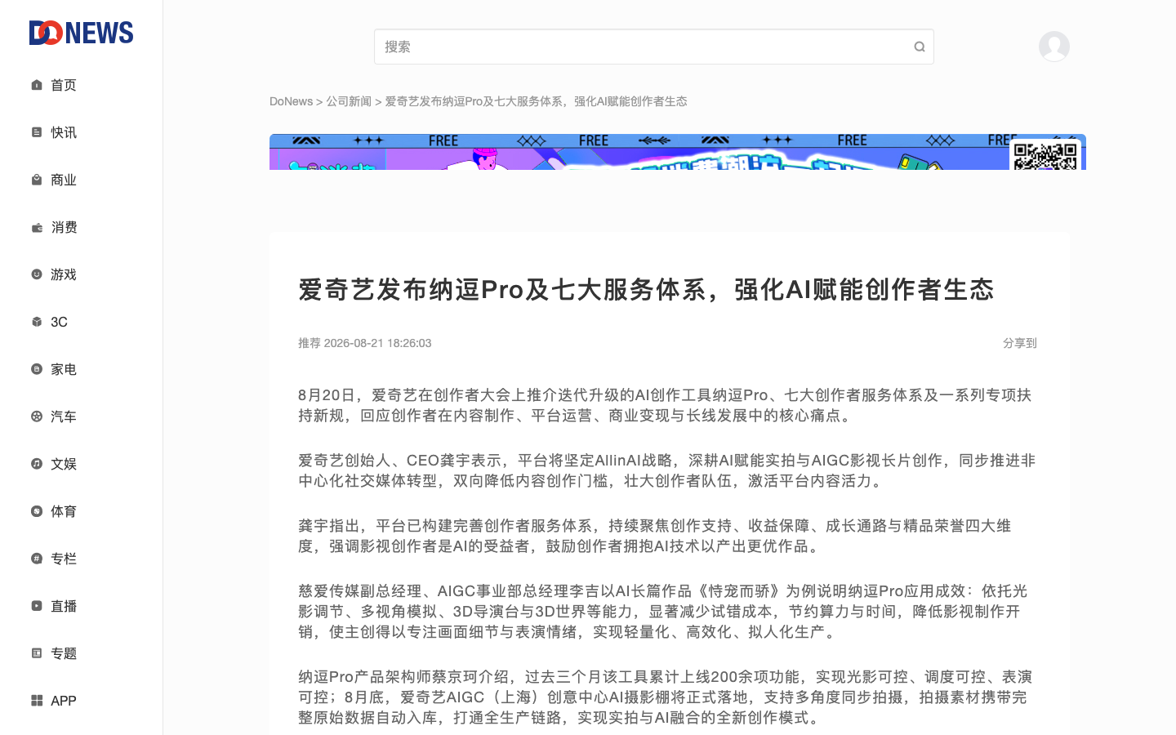Open the user avatar profile
Viewport: 1176px width, 735px height.
(x=1054, y=47)
